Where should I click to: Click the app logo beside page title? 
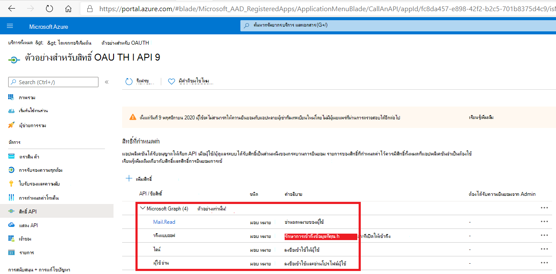[x=14, y=60]
